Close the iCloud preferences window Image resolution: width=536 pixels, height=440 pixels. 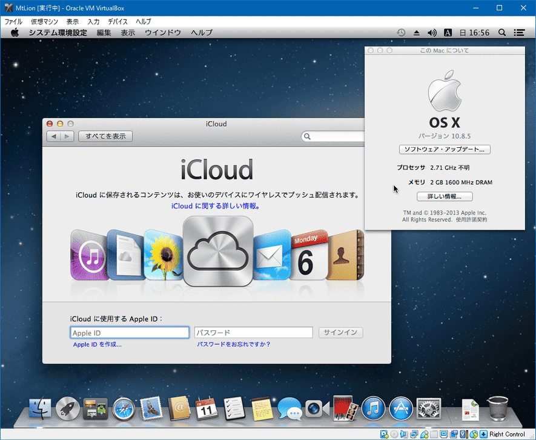tap(50, 124)
